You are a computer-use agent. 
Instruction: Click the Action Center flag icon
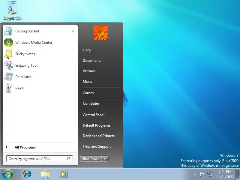[x=202, y=174]
